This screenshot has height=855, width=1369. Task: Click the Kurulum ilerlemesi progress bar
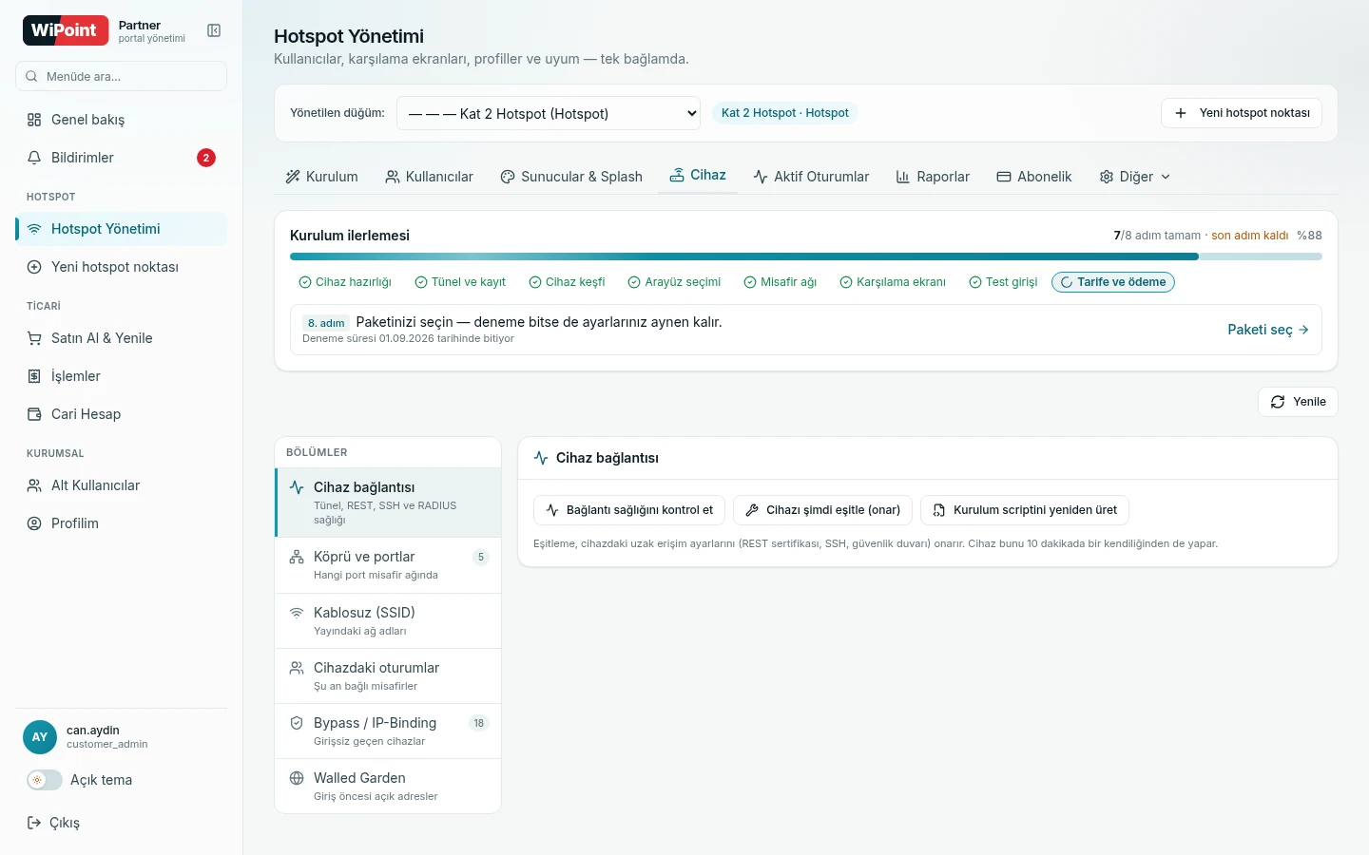[x=806, y=256]
